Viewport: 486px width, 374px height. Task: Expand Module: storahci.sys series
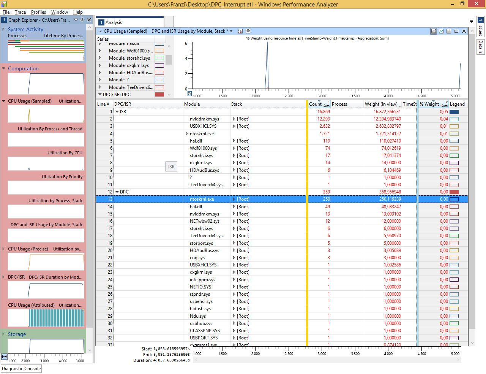click(x=100, y=58)
